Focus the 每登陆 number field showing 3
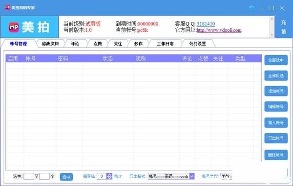This screenshot has height=186, width=293. click(x=102, y=176)
